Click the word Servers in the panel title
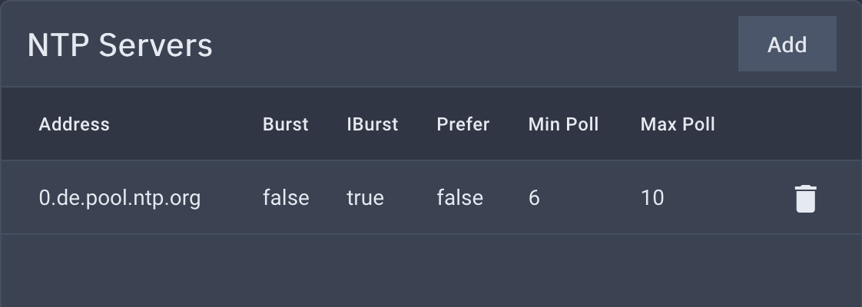862x307 pixels. tap(156, 45)
